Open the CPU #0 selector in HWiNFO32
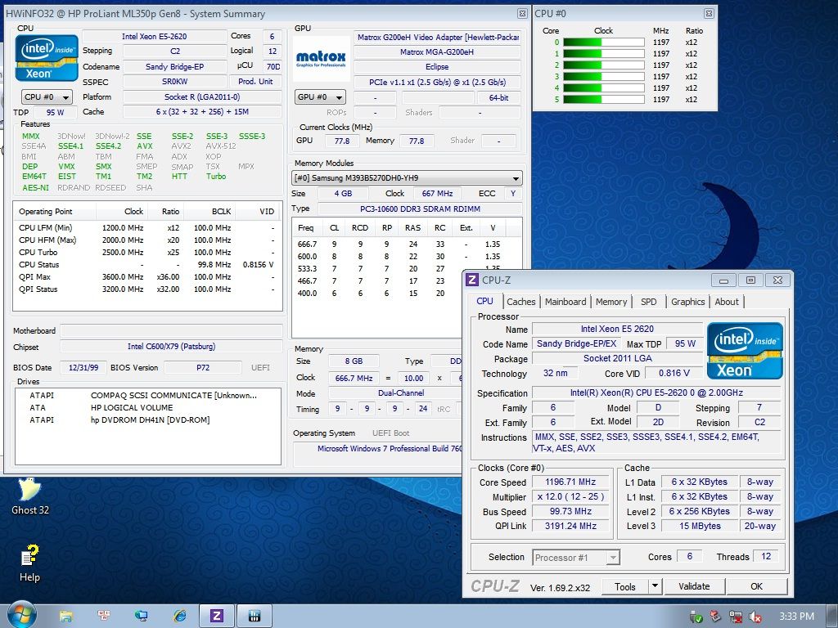 point(46,96)
